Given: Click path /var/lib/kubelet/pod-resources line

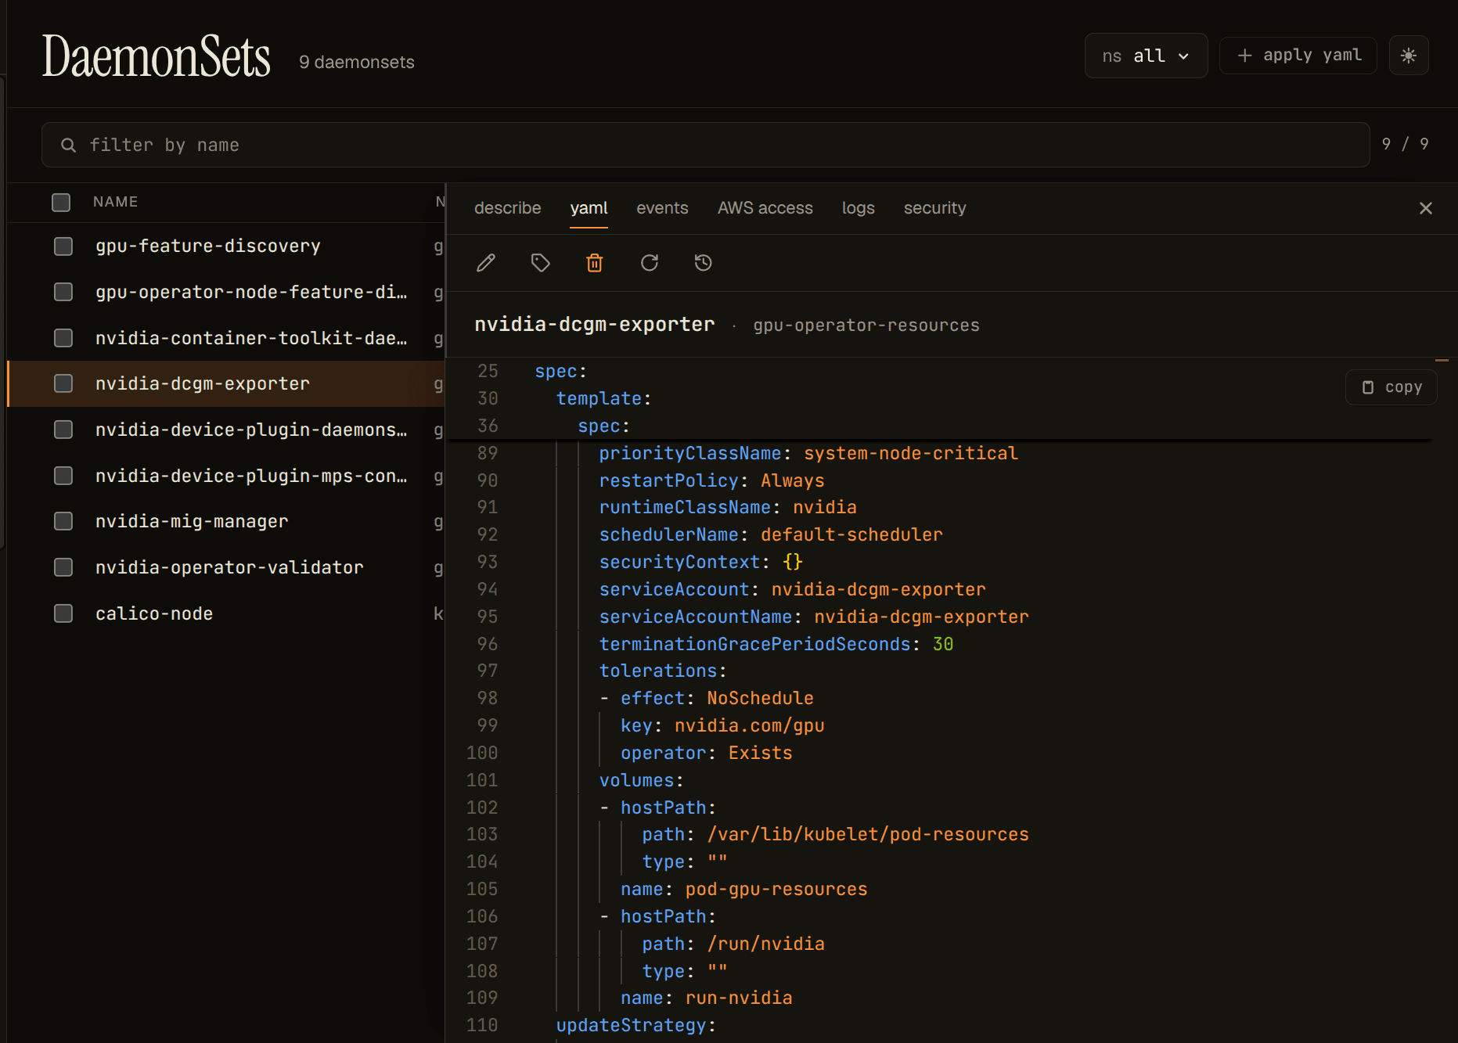Looking at the screenshot, I should click(836, 834).
